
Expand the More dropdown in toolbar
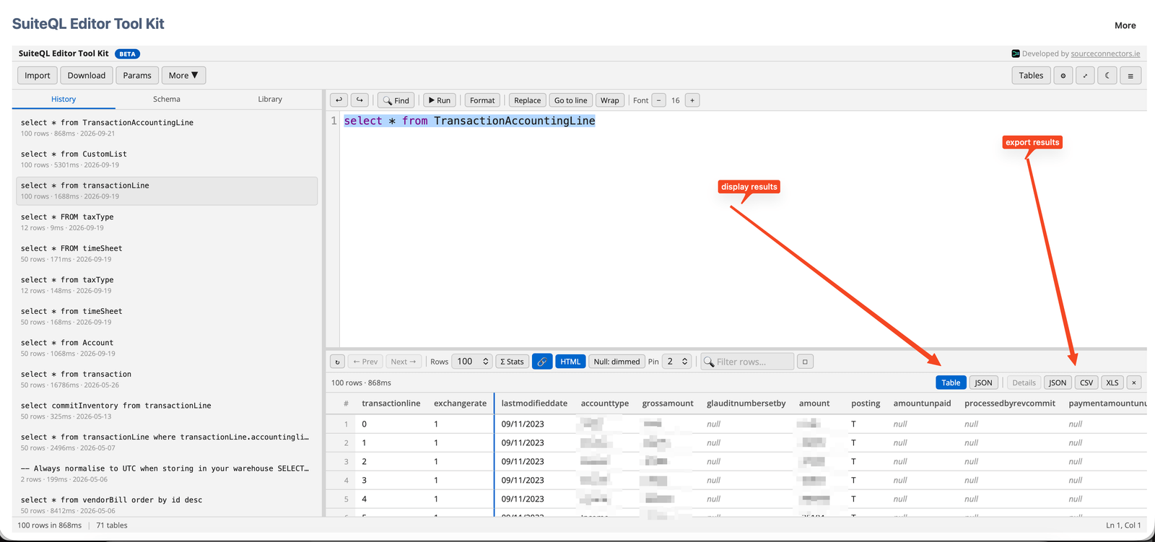(183, 75)
